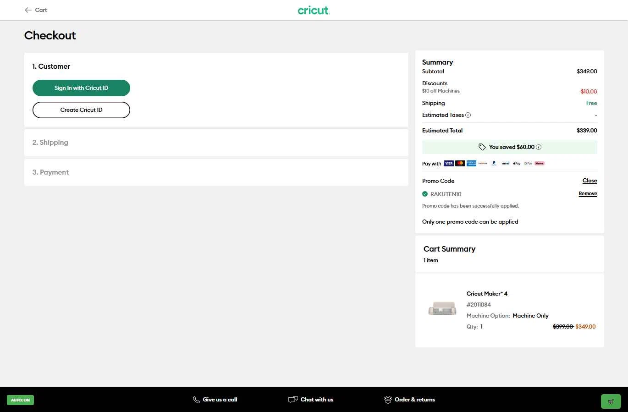Toggle the AUTO: ON badge

click(x=20, y=400)
